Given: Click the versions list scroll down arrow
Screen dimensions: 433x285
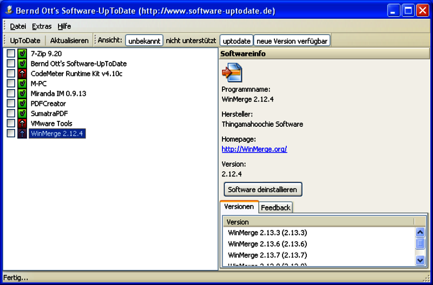Looking at the screenshot, I should (420, 260).
